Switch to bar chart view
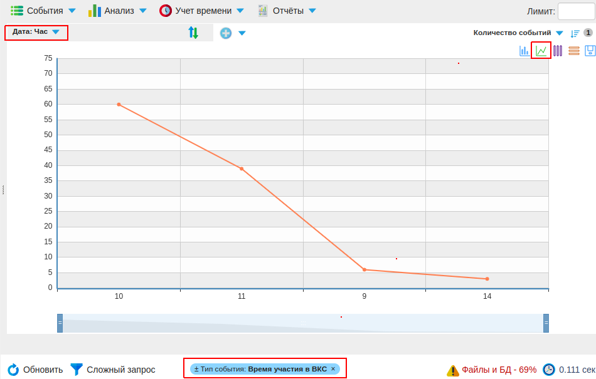This screenshot has height=379, width=596. pyautogui.click(x=524, y=51)
